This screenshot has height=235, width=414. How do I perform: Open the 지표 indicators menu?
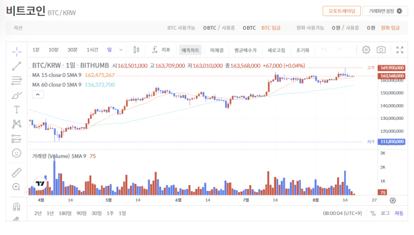point(161,50)
